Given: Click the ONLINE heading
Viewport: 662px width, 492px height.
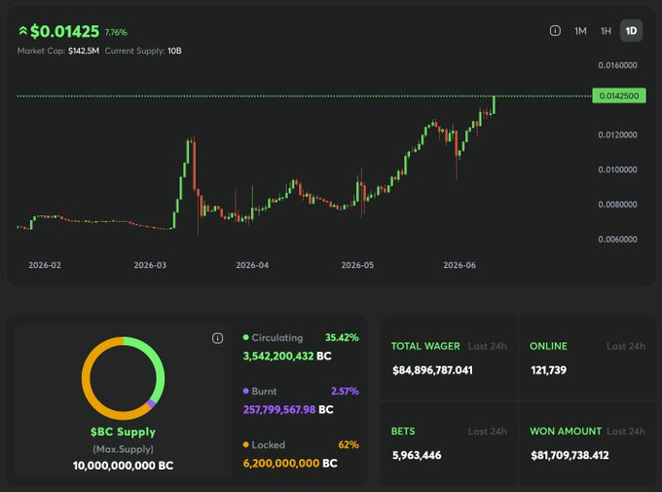Looking at the screenshot, I should pos(548,346).
